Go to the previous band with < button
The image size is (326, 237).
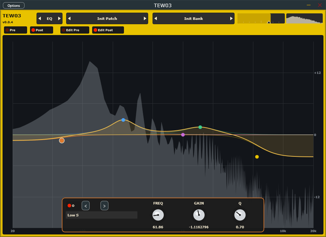(86, 206)
